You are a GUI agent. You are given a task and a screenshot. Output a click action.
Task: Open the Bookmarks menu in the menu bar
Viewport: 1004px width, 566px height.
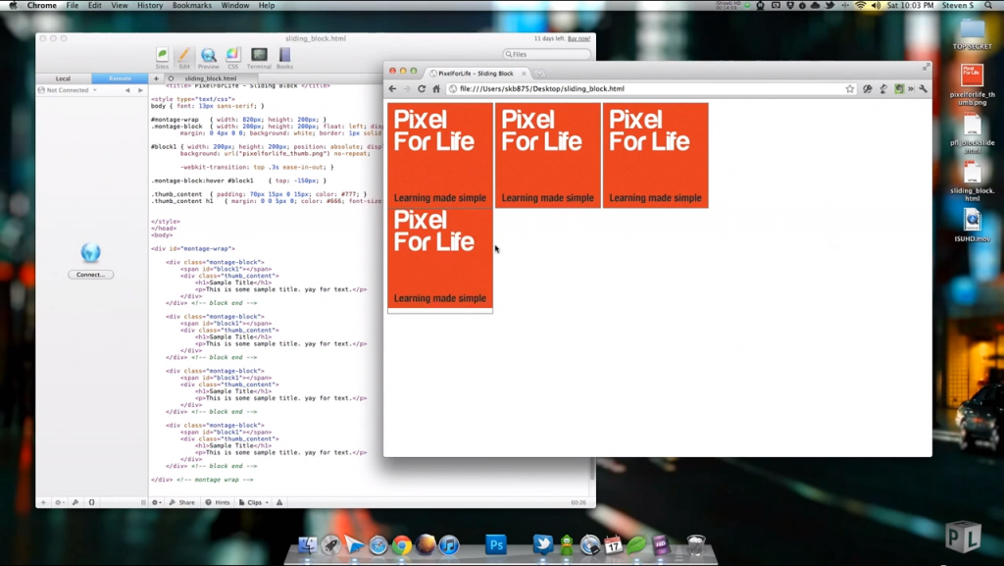point(191,6)
